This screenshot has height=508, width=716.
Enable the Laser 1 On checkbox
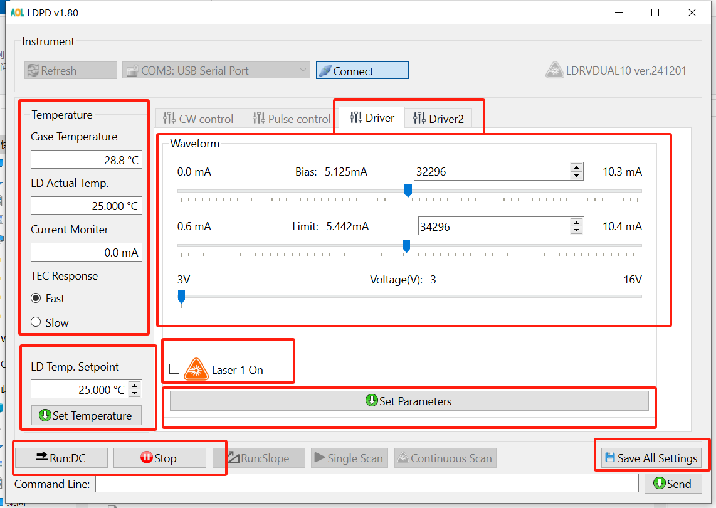click(x=174, y=369)
